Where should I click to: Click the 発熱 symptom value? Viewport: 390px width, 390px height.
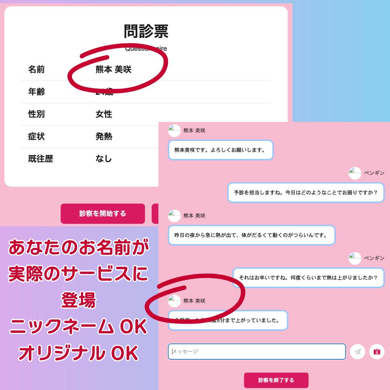(104, 136)
